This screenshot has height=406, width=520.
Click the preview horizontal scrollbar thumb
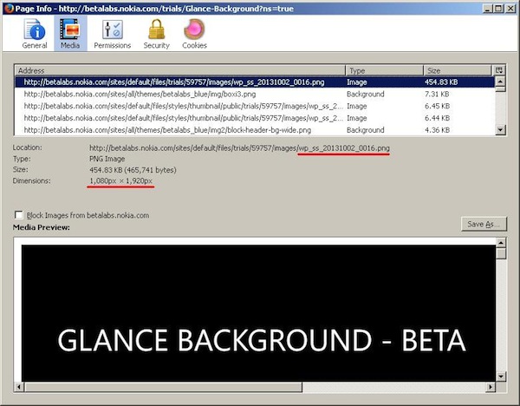[x=164, y=387]
